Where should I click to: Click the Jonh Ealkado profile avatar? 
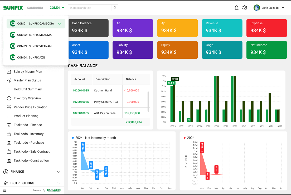click(x=257, y=8)
